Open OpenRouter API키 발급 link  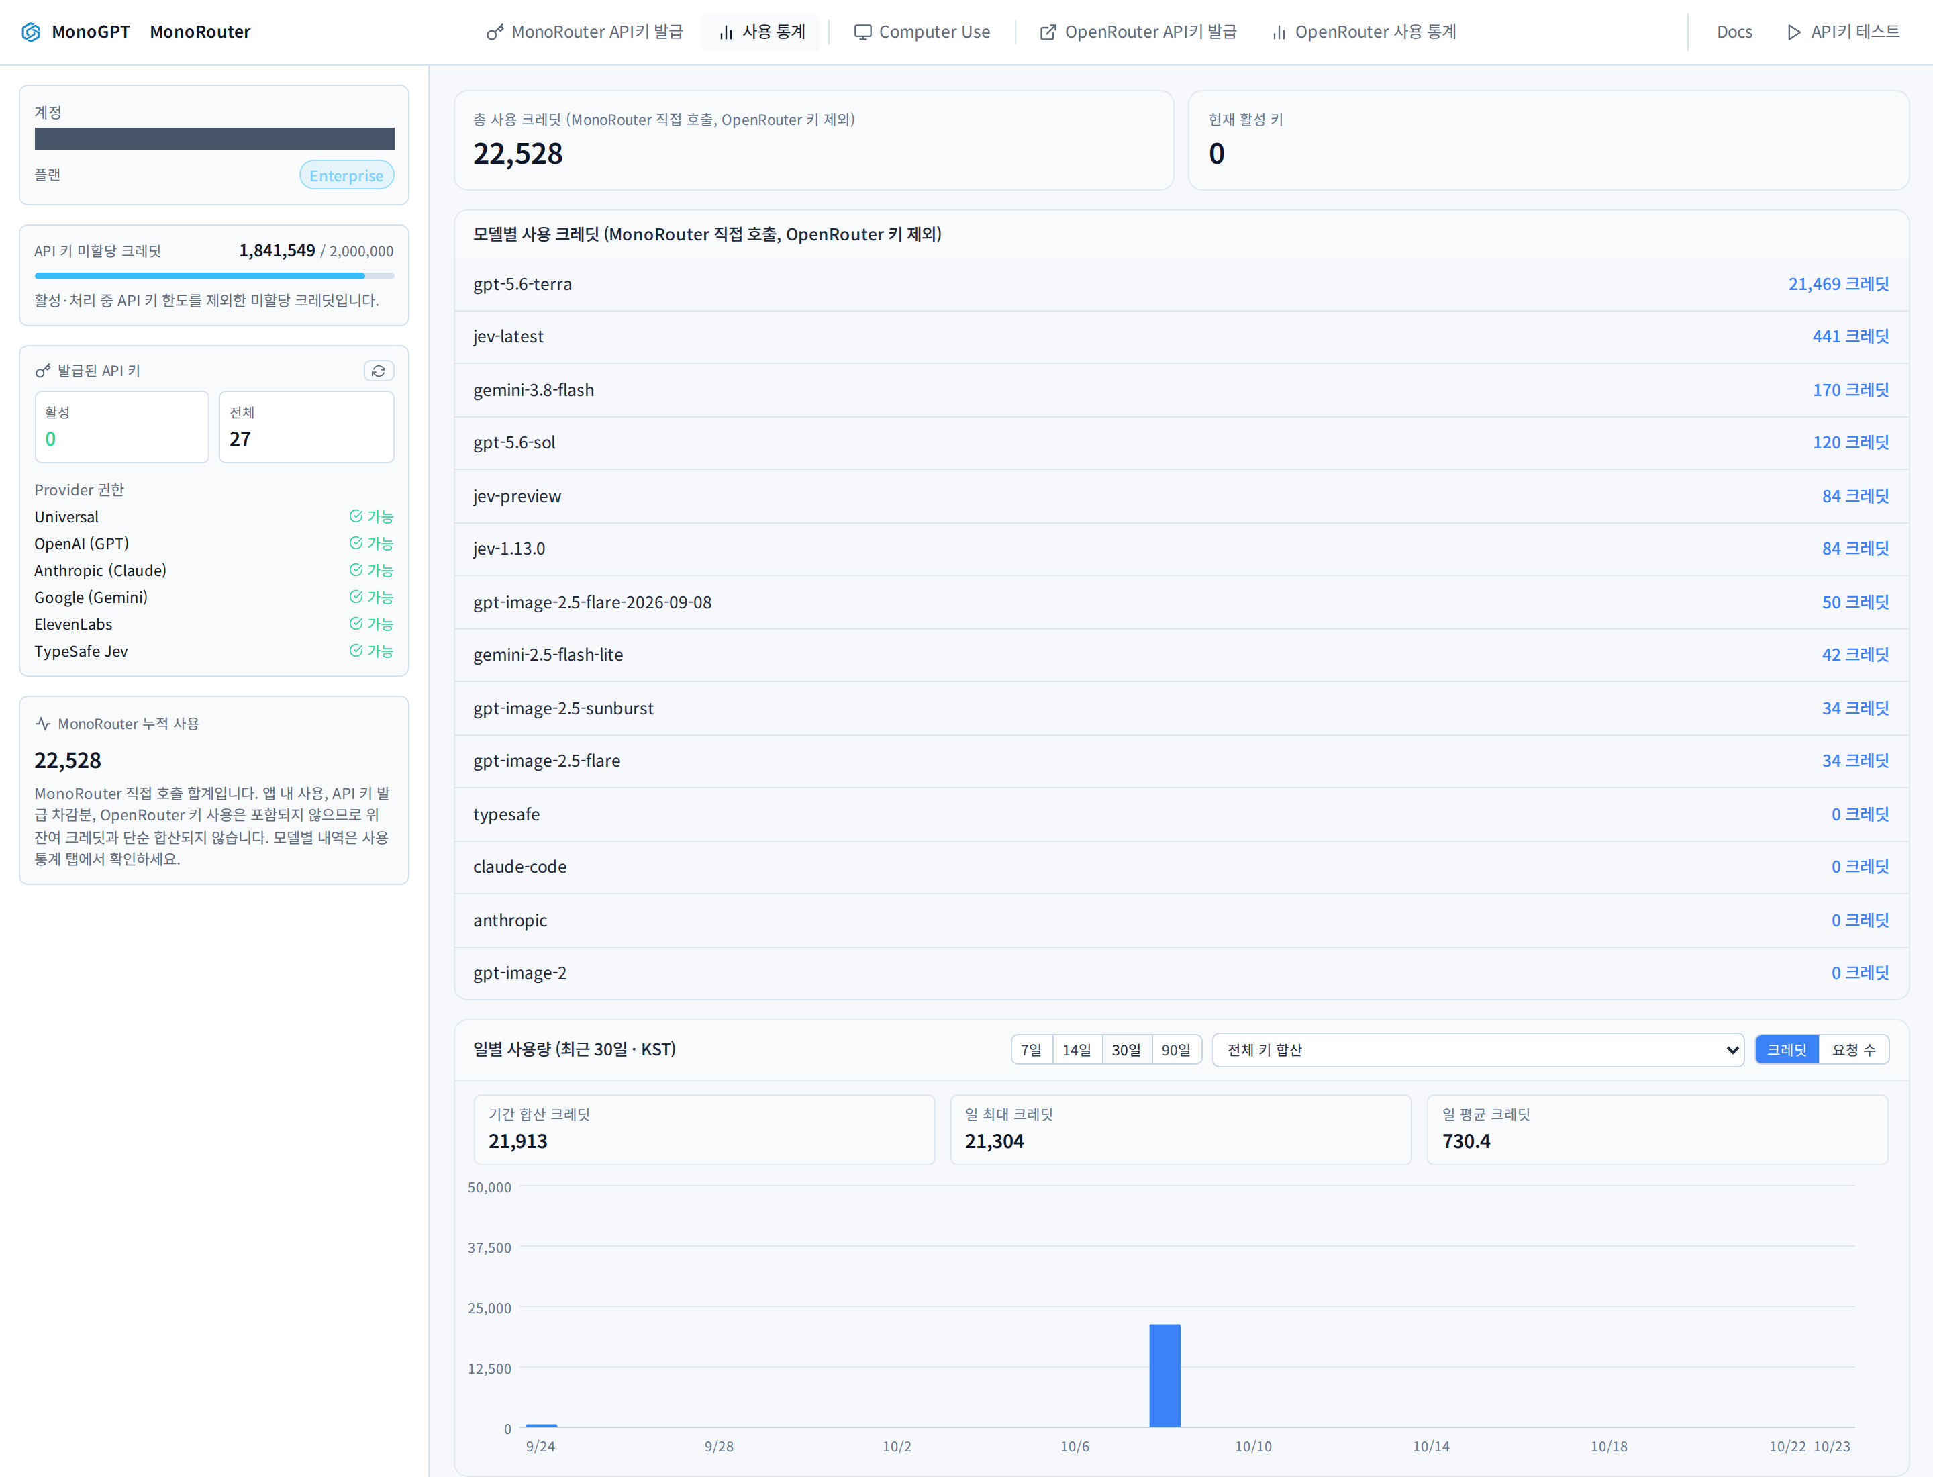(x=1138, y=32)
